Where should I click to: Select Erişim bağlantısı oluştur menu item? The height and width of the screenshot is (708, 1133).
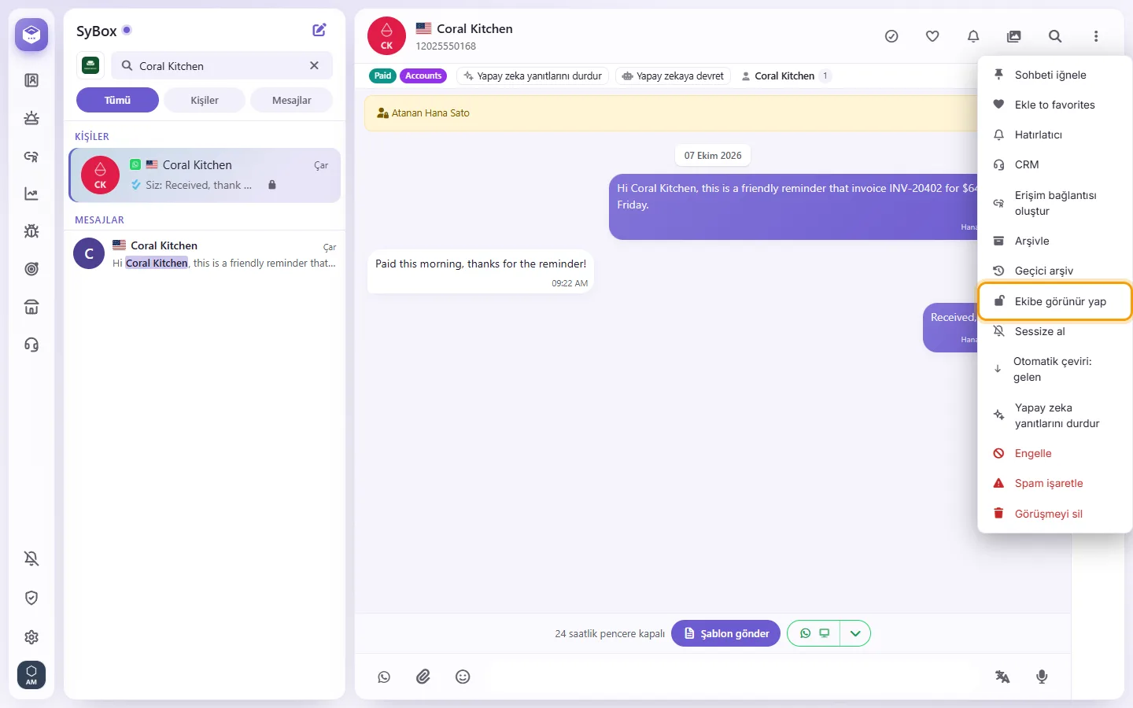pyautogui.click(x=1054, y=203)
